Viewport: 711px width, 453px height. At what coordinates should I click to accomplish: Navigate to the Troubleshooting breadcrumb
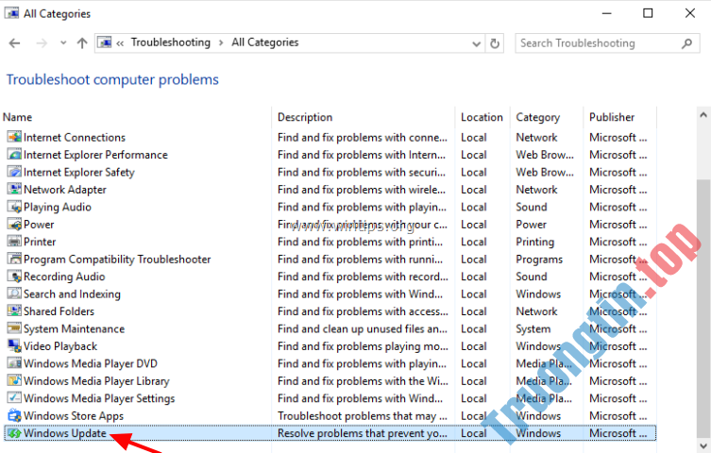171,42
